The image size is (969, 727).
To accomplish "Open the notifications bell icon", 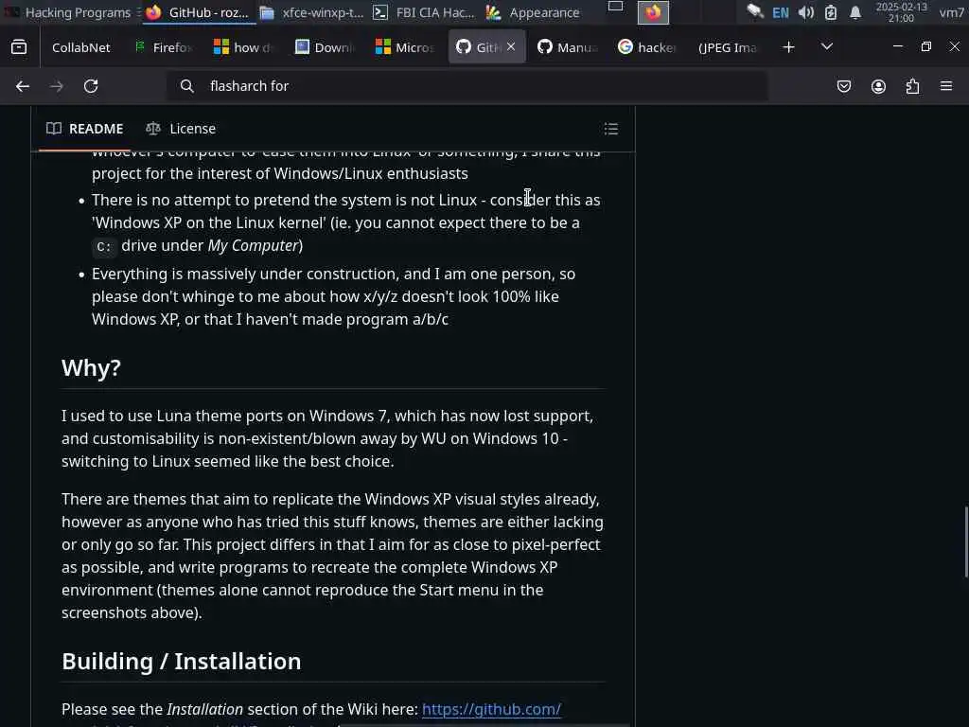I will 855,12.
